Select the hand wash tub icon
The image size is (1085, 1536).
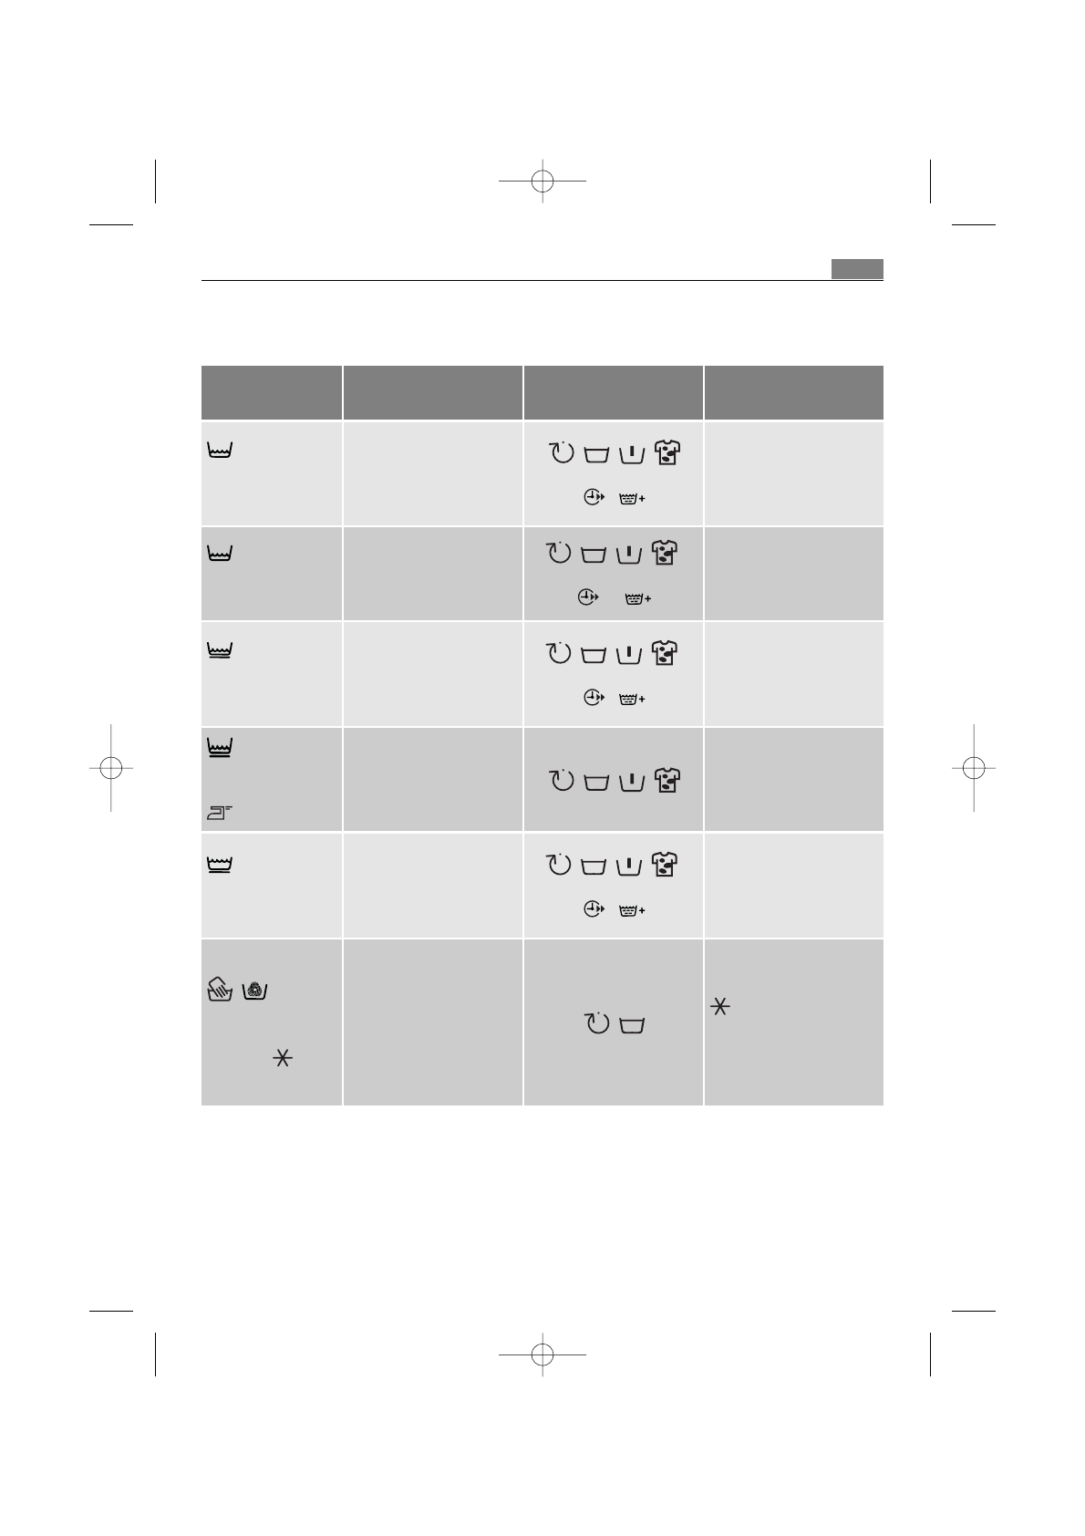[x=220, y=990]
